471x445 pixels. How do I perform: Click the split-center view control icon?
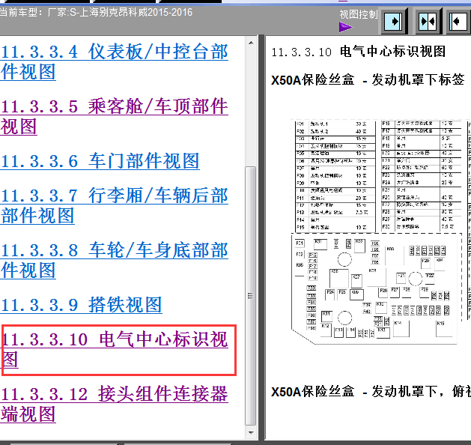[x=428, y=22]
